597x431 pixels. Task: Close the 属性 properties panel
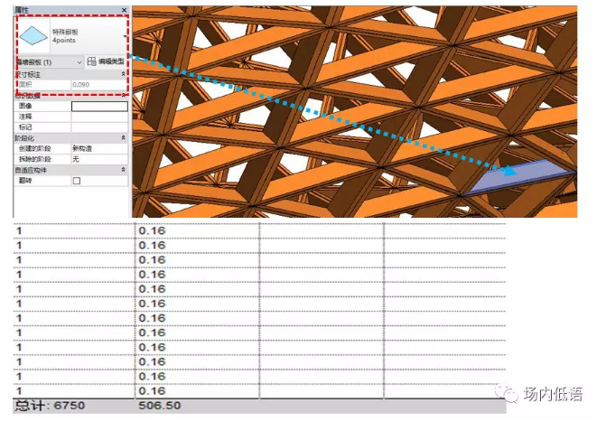pos(124,10)
